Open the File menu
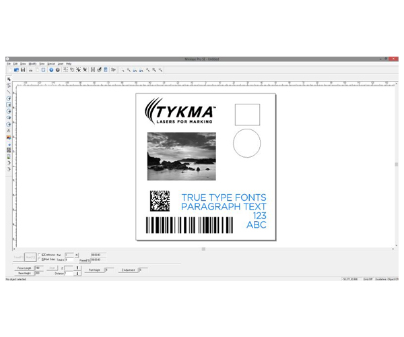 point(8,63)
